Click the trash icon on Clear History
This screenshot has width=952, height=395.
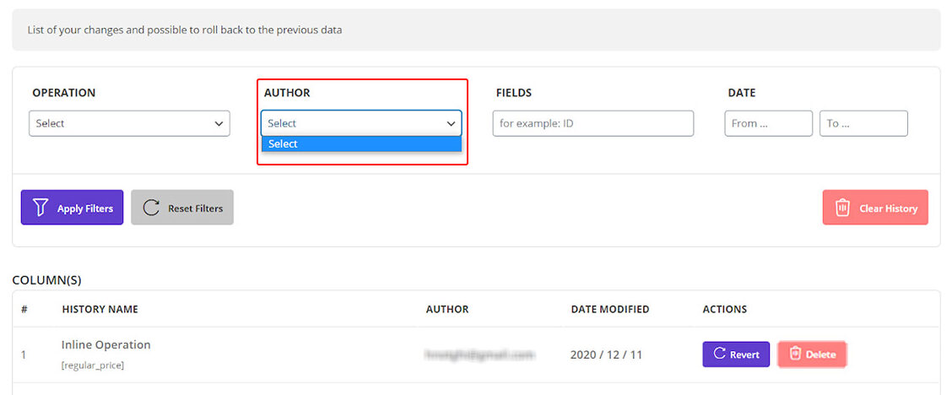pyautogui.click(x=842, y=208)
